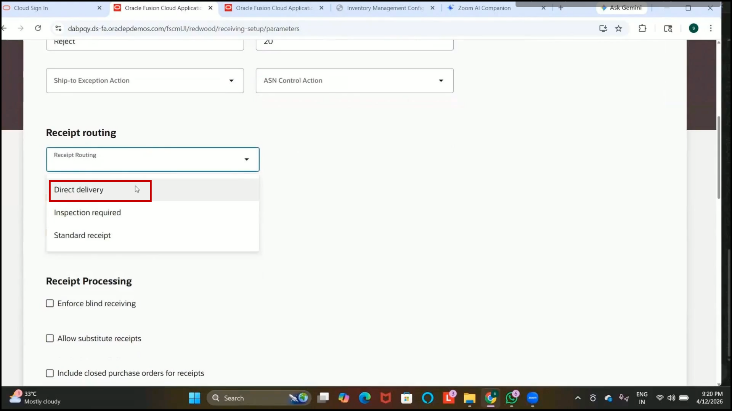Click Ask Gemini button
The height and width of the screenshot is (411, 732).
pos(621,8)
